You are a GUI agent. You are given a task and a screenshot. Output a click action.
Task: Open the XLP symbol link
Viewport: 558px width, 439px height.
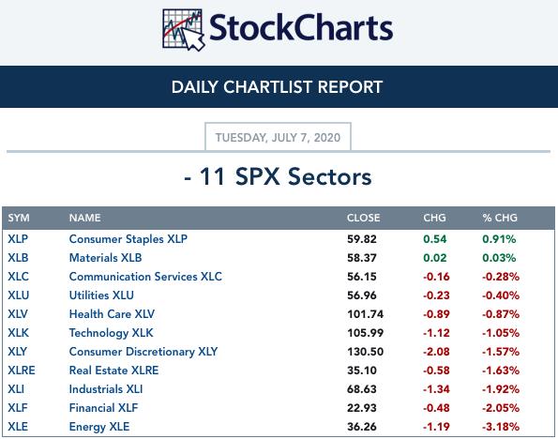point(18,239)
